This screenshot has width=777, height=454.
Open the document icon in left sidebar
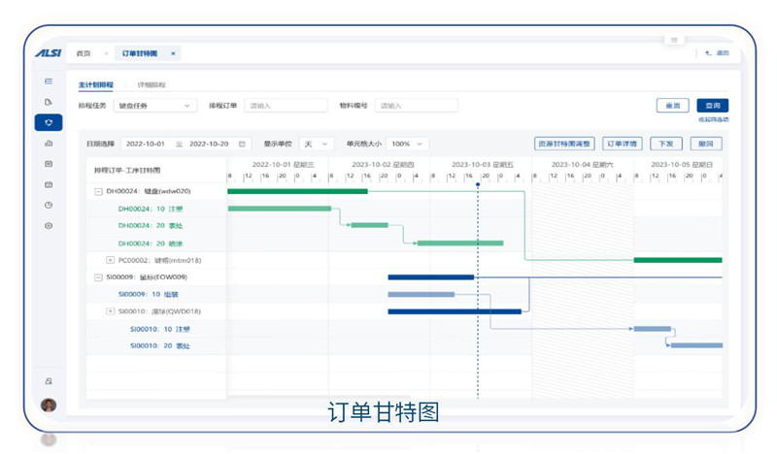49,101
